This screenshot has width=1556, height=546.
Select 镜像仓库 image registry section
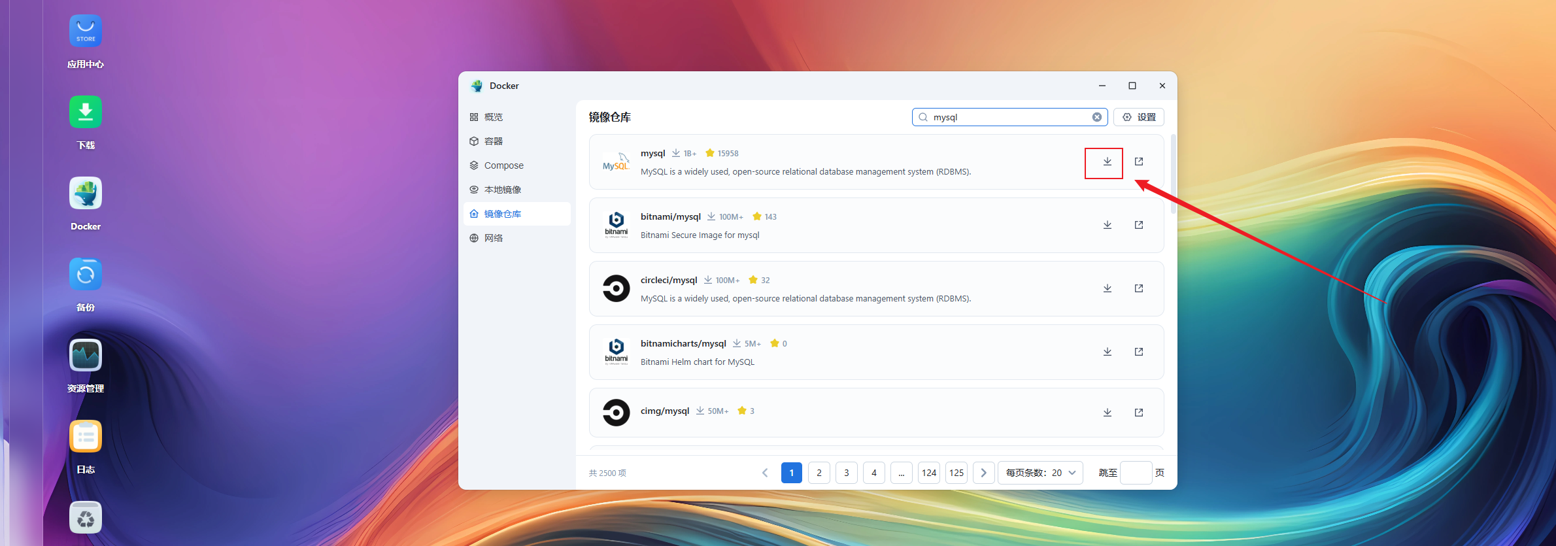pos(517,214)
